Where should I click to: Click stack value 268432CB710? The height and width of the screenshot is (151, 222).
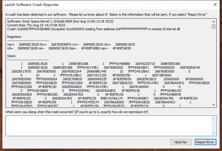pos(145,64)
